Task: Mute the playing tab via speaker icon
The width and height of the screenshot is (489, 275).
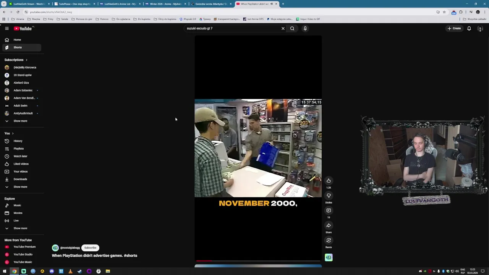Action: click(x=272, y=4)
